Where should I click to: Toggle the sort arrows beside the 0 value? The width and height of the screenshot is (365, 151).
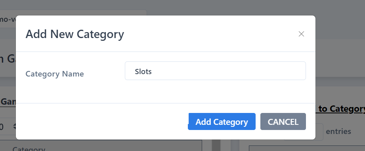[14, 126]
